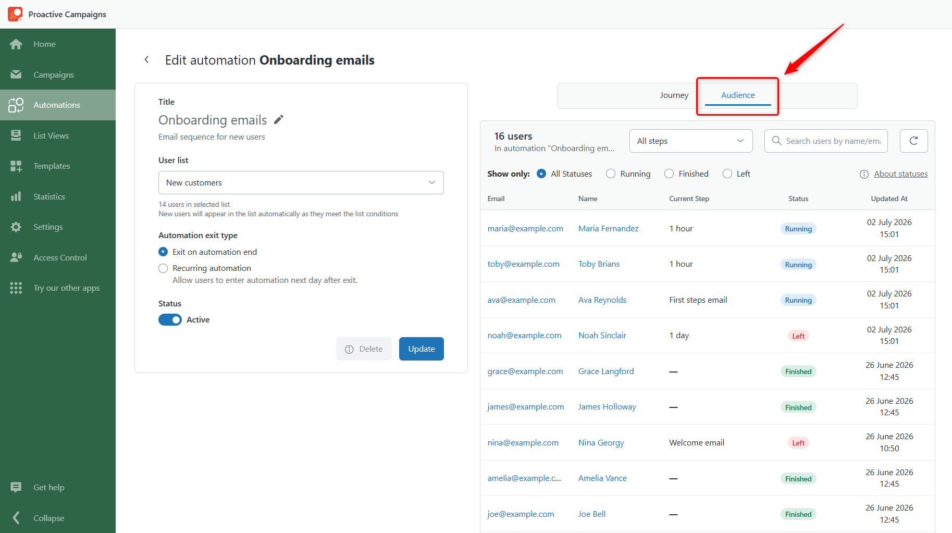The height and width of the screenshot is (533, 952).
Task: Click Joe Bell name link
Action: [x=591, y=514]
